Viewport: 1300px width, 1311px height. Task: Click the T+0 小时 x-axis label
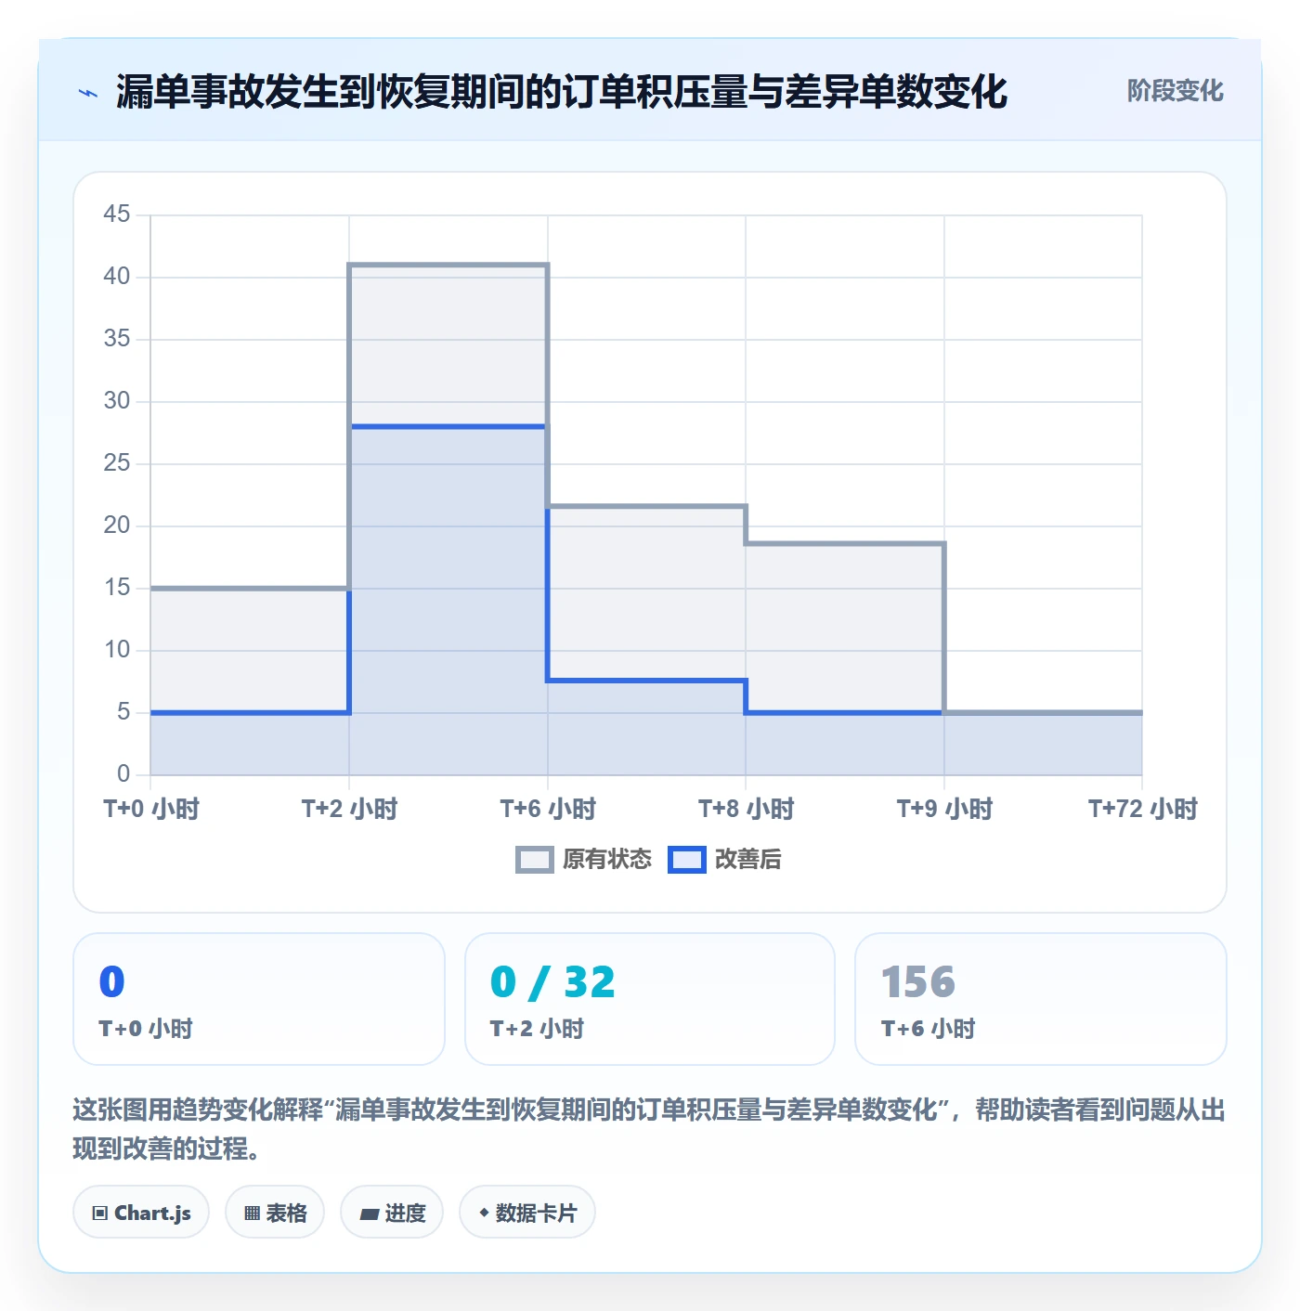pos(151,809)
